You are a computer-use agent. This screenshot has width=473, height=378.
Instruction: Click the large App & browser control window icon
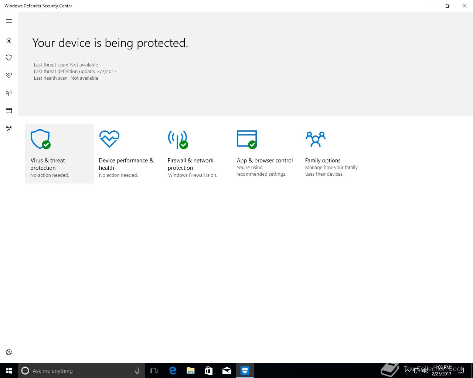pos(247,140)
